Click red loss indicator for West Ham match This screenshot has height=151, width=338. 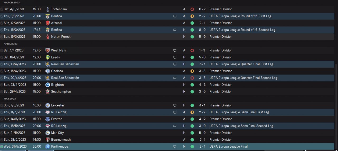tap(192, 50)
